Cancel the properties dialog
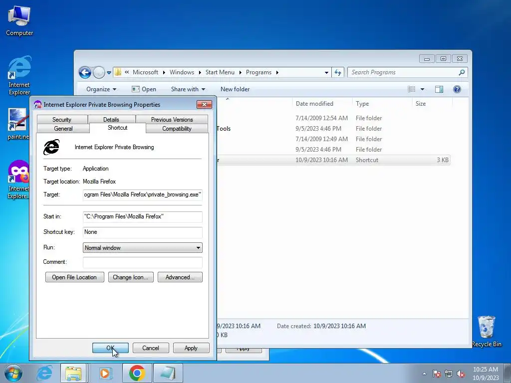Image resolution: width=511 pixels, height=383 pixels. click(x=151, y=348)
